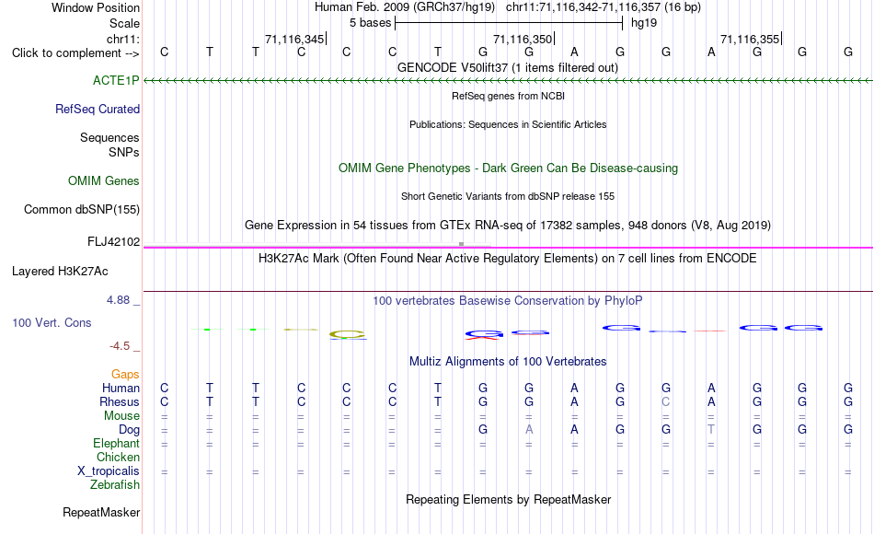This screenshot has width=874, height=534.
Task: Select the X_tropicalis species row label
Action: coord(109,471)
